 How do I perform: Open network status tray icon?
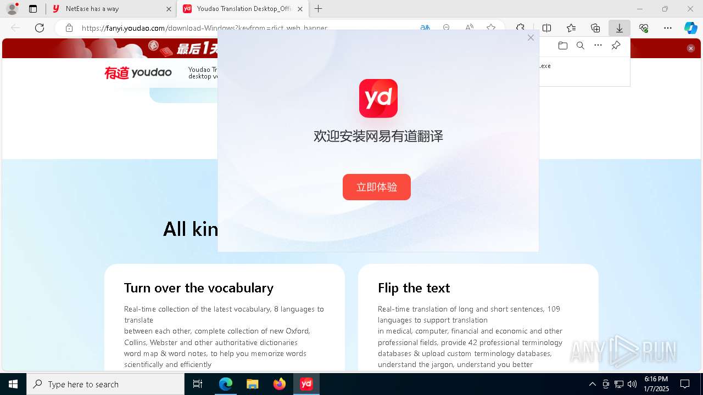619,384
